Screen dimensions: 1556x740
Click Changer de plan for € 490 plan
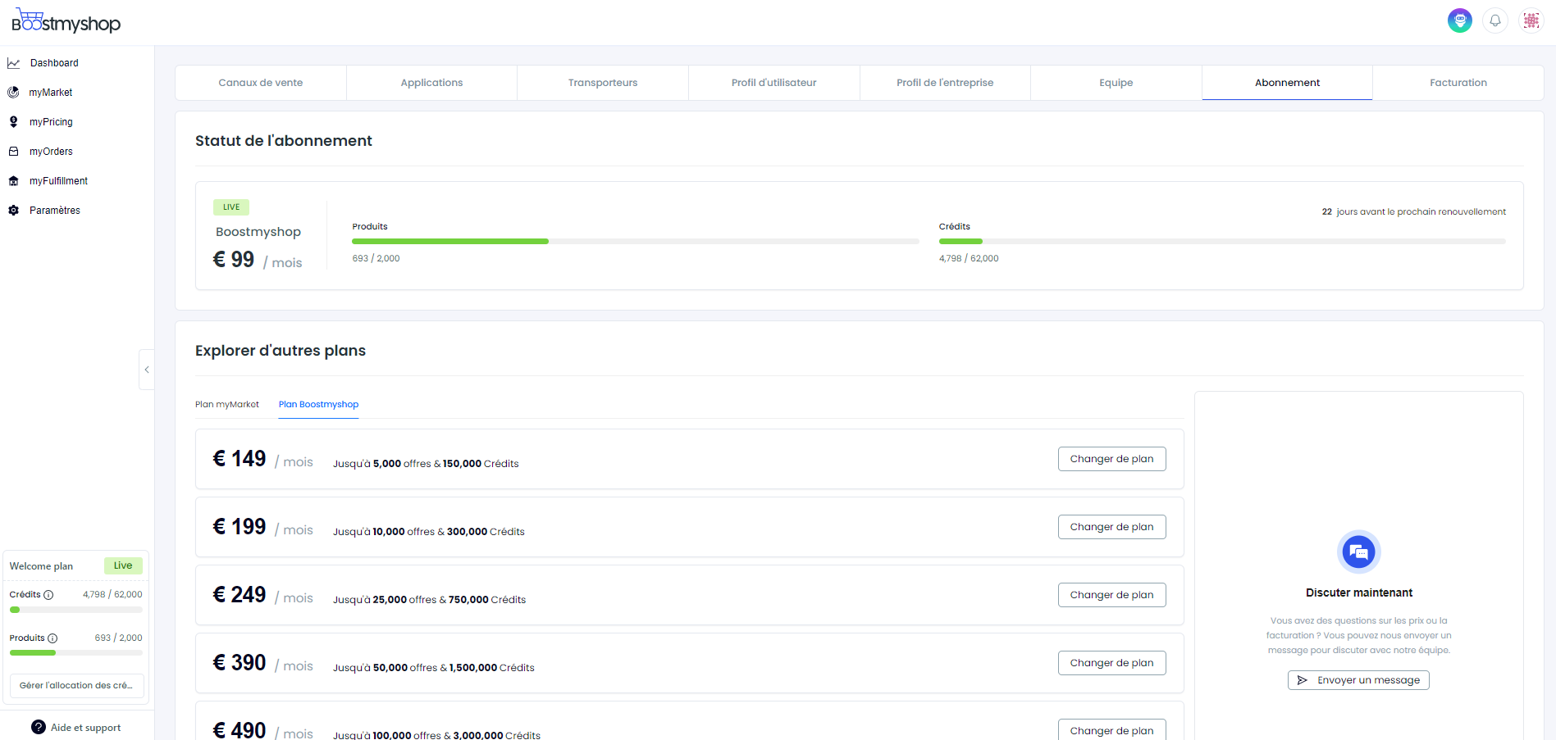(x=1111, y=729)
